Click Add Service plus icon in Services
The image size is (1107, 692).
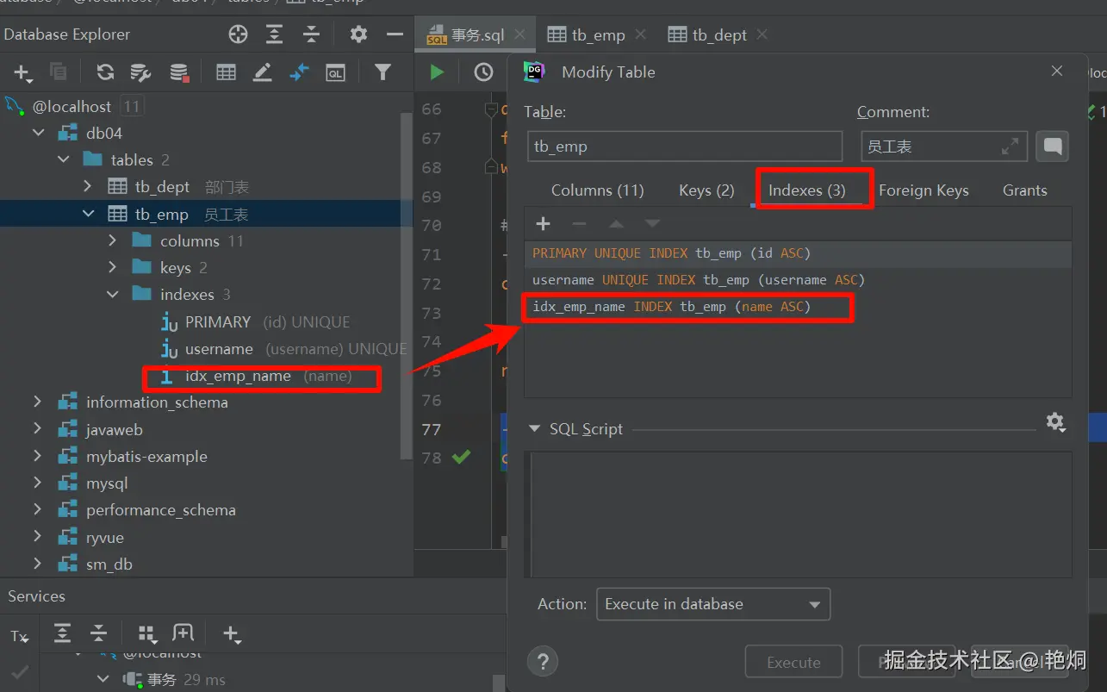click(x=232, y=635)
